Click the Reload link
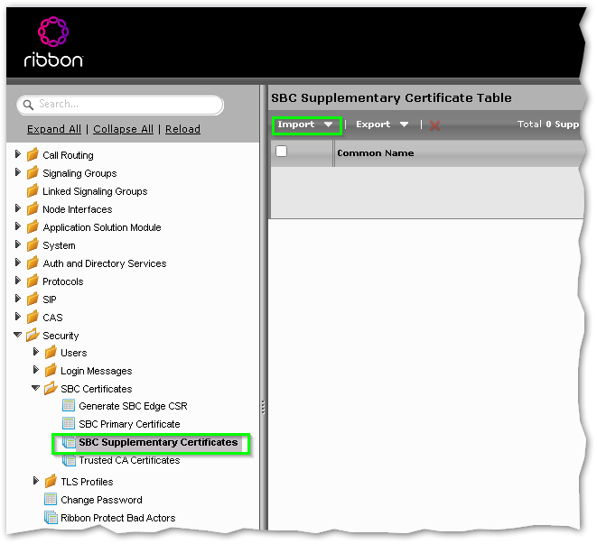The height and width of the screenshot is (544, 597). click(x=182, y=129)
